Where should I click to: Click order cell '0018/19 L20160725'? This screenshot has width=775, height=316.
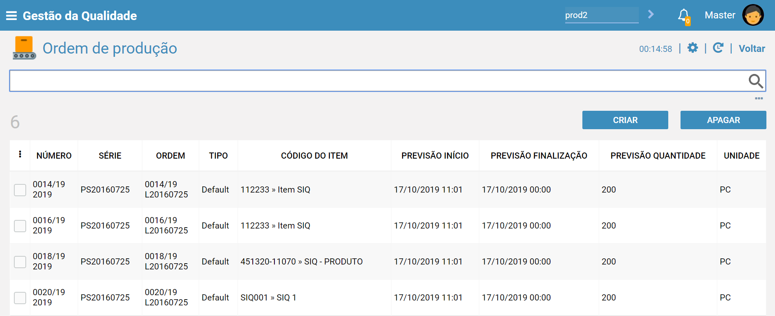click(166, 261)
